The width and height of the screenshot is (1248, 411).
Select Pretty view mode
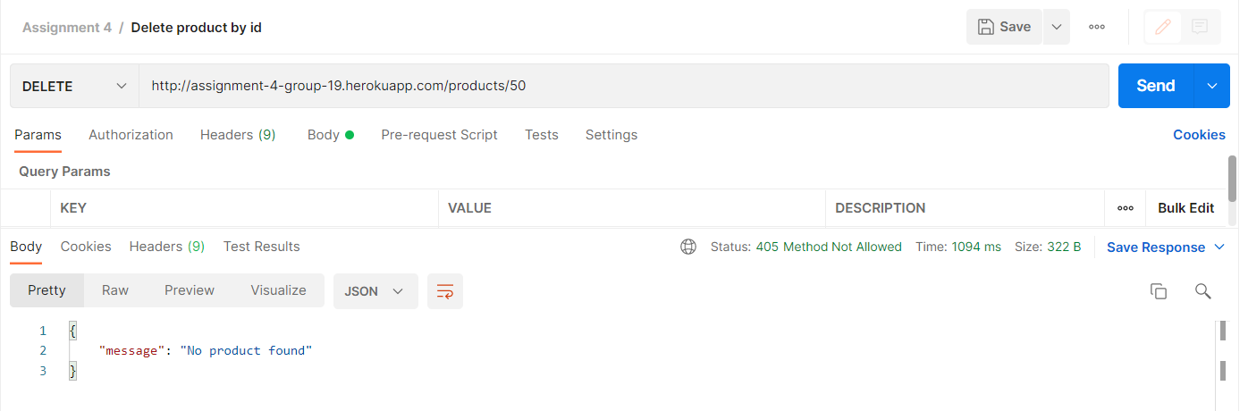point(46,290)
